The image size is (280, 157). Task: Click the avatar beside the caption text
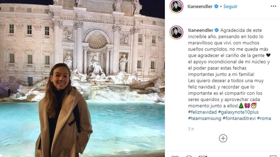(177, 32)
